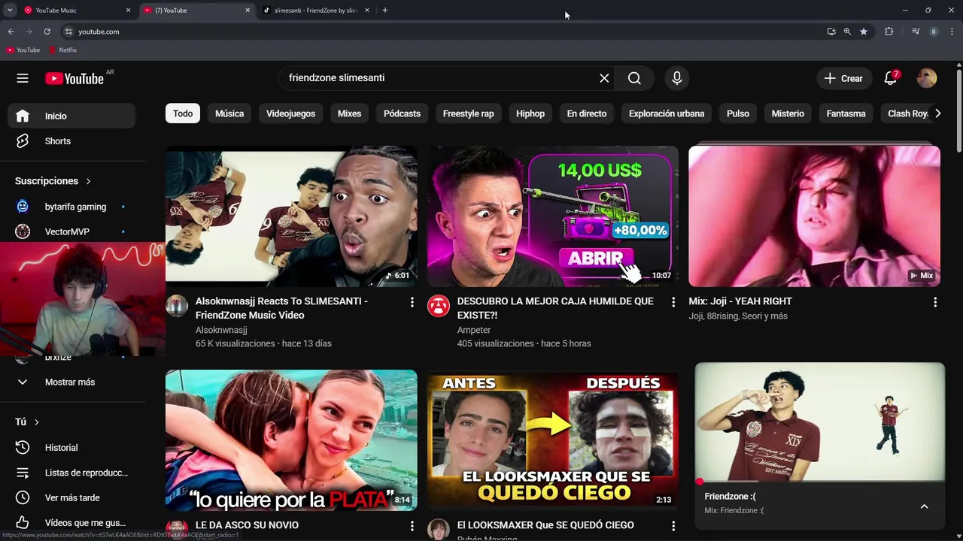Screen dimensions: 963x541
Task: Select the Exploración urbana chip
Action: [x=667, y=113]
